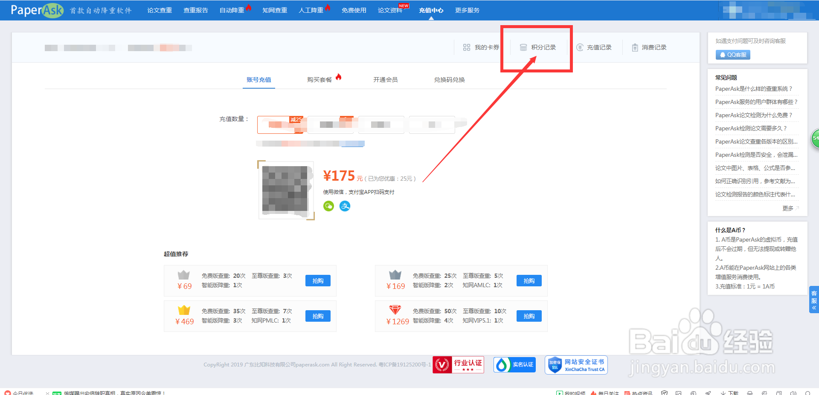Image resolution: width=819 pixels, height=395 pixels.
Task: Click the ¥469 gold crown icon
Action: (x=184, y=310)
